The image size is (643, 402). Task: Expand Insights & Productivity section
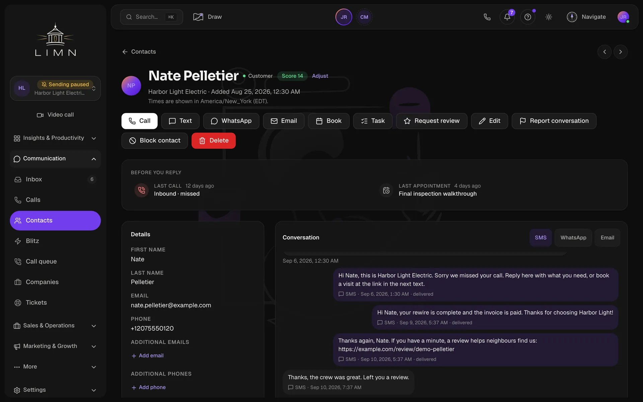click(55, 138)
